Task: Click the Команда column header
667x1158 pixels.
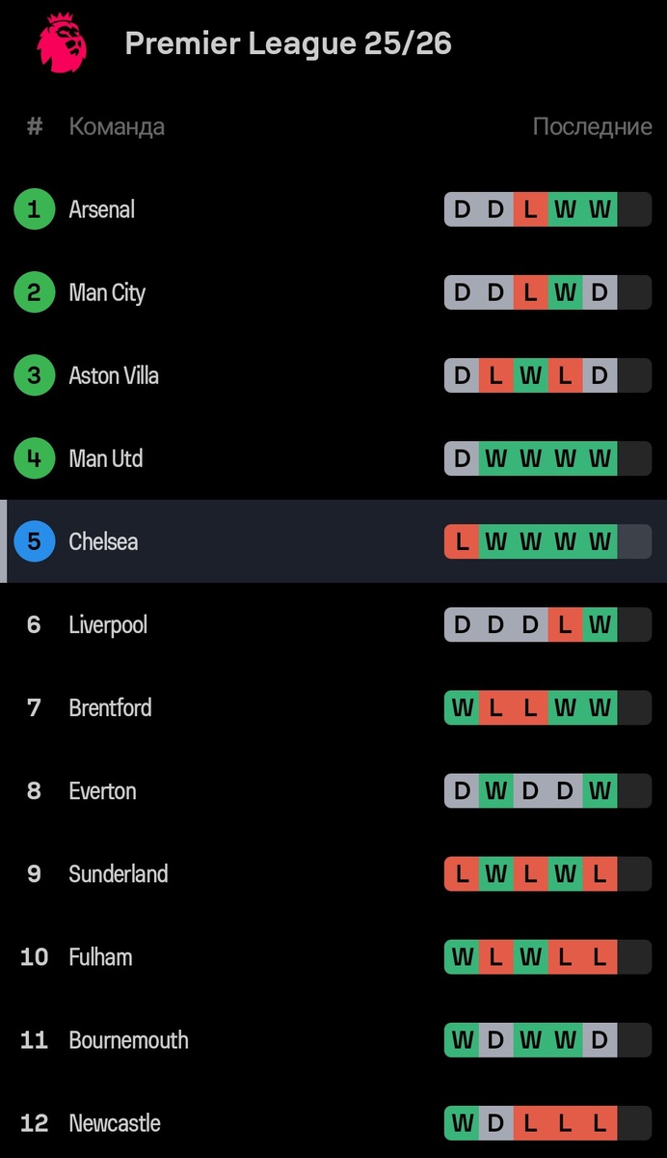Action: click(x=117, y=126)
